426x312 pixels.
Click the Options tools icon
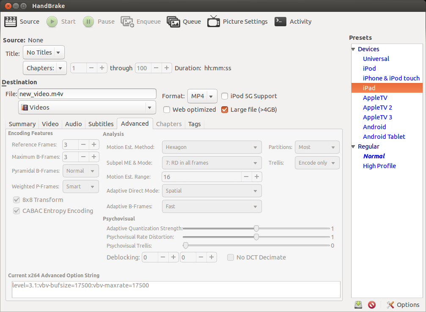click(390, 305)
